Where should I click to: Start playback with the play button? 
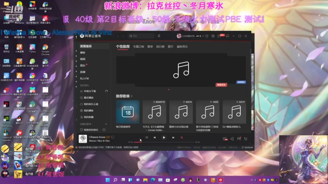tap(164, 137)
